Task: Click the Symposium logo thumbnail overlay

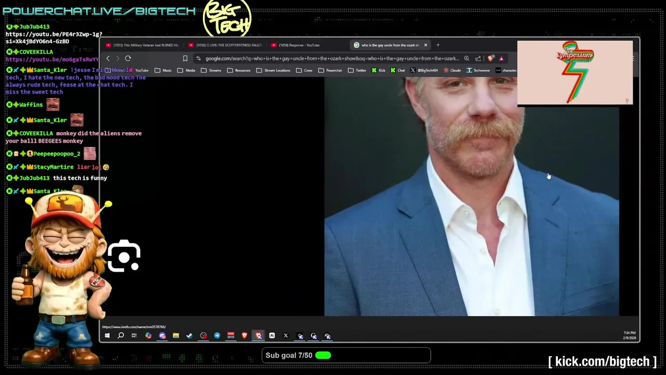Action: (575, 72)
